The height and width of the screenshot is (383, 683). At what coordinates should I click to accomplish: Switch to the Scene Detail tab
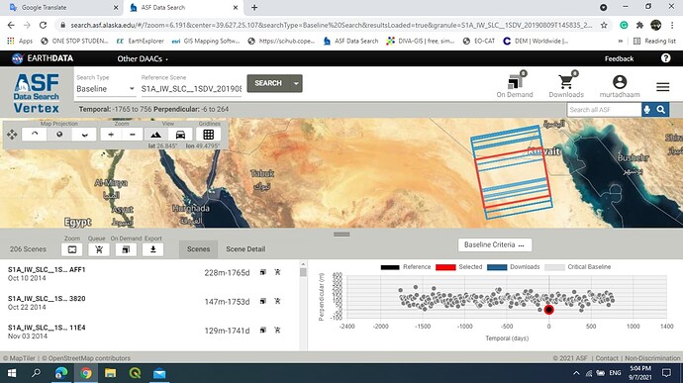[245, 249]
